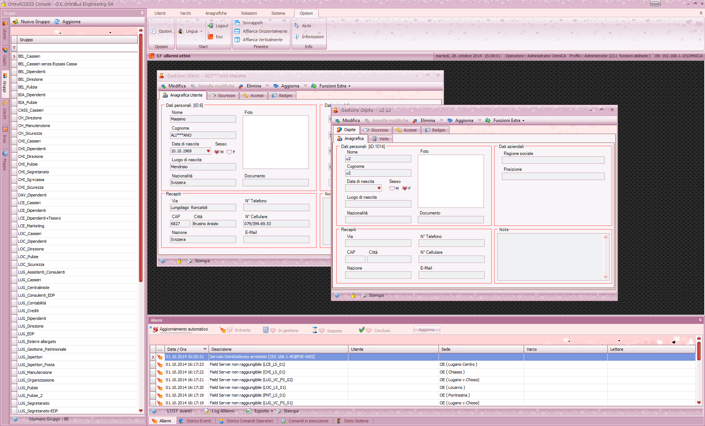Image resolution: width=705 pixels, height=426 pixels.
Task: Click the 17 allarmi attivi bar
Action: tap(290, 56)
